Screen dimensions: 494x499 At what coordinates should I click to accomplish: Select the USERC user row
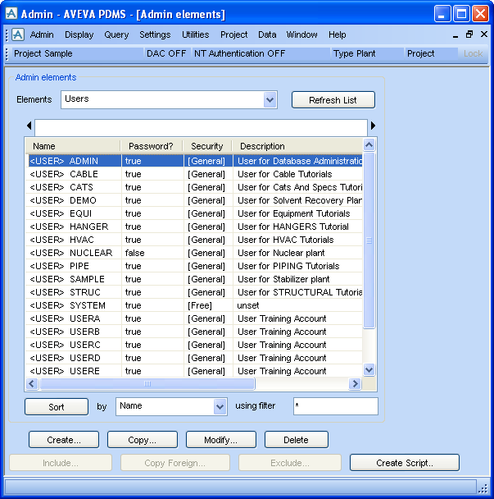point(194,345)
